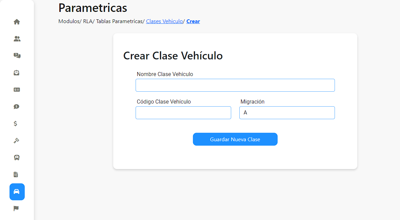Screen dimensions: 400x220
Task: Click the dollar speech bubble icon
Action: (x=17, y=107)
